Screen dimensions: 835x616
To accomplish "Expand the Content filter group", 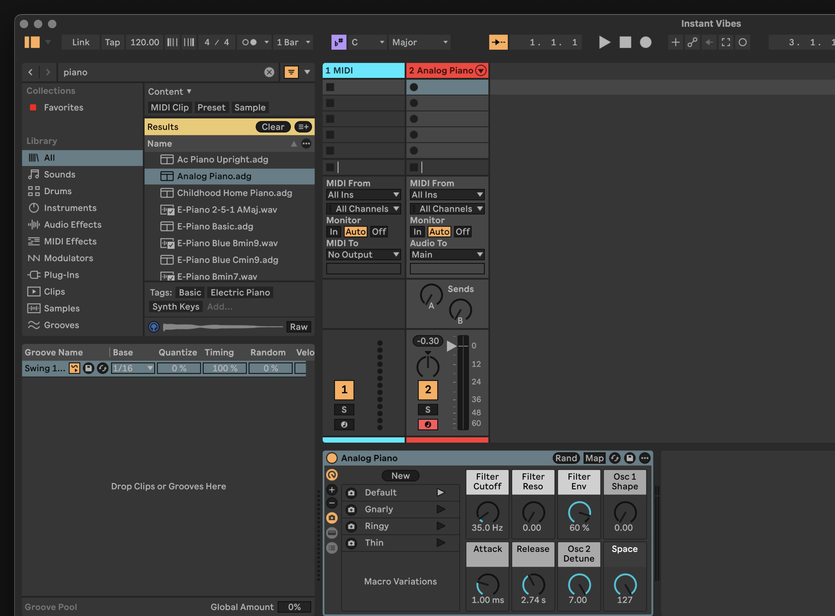I will (170, 92).
